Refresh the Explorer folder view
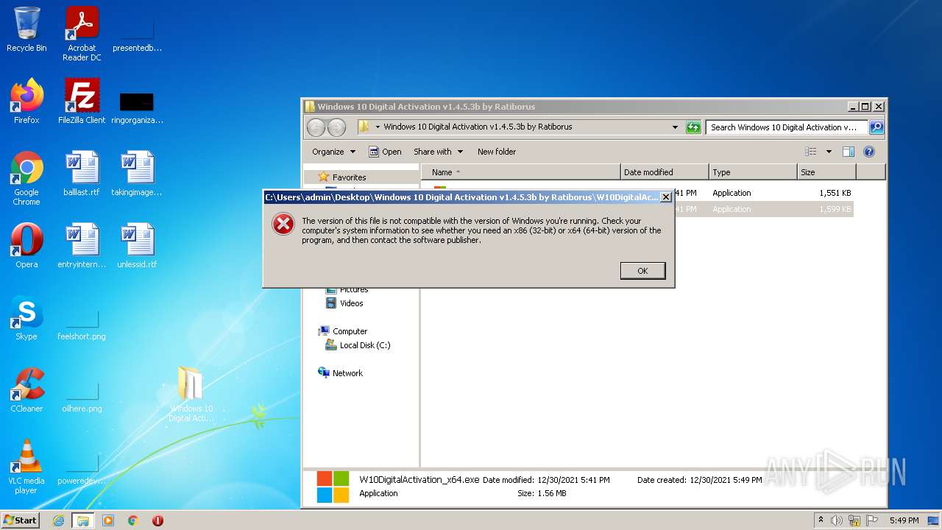This screenshot has width=942, height=530. [x=693, y=127]
